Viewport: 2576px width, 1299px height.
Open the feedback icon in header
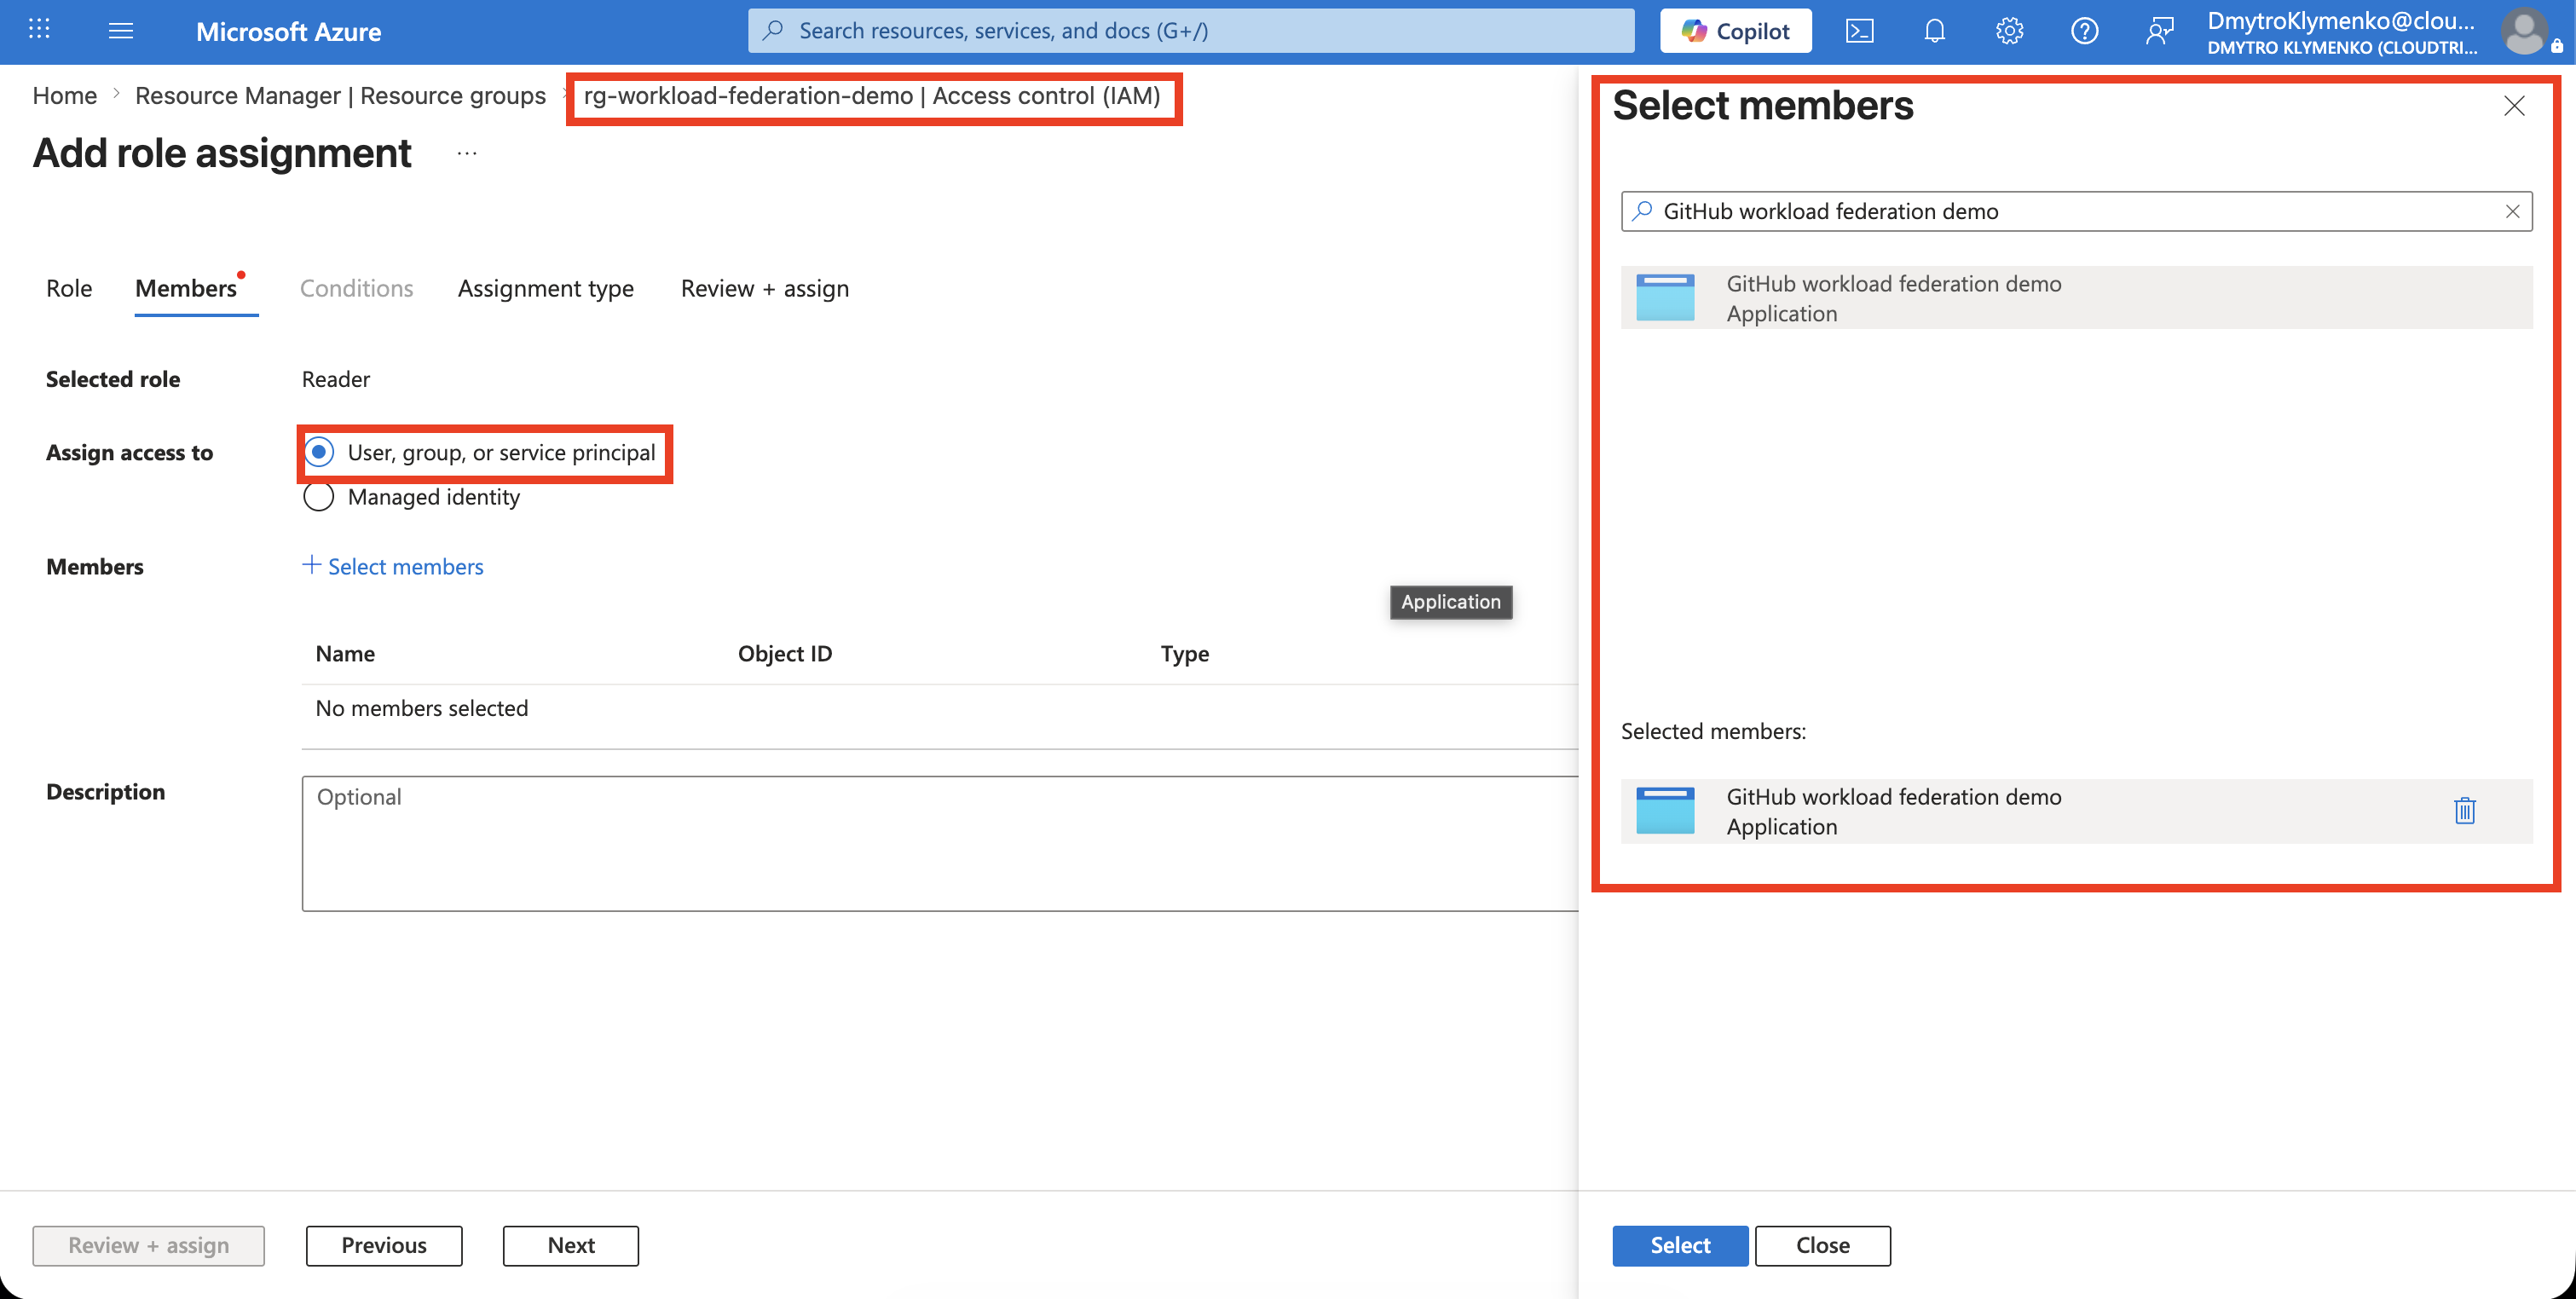tap(2159, 30)
